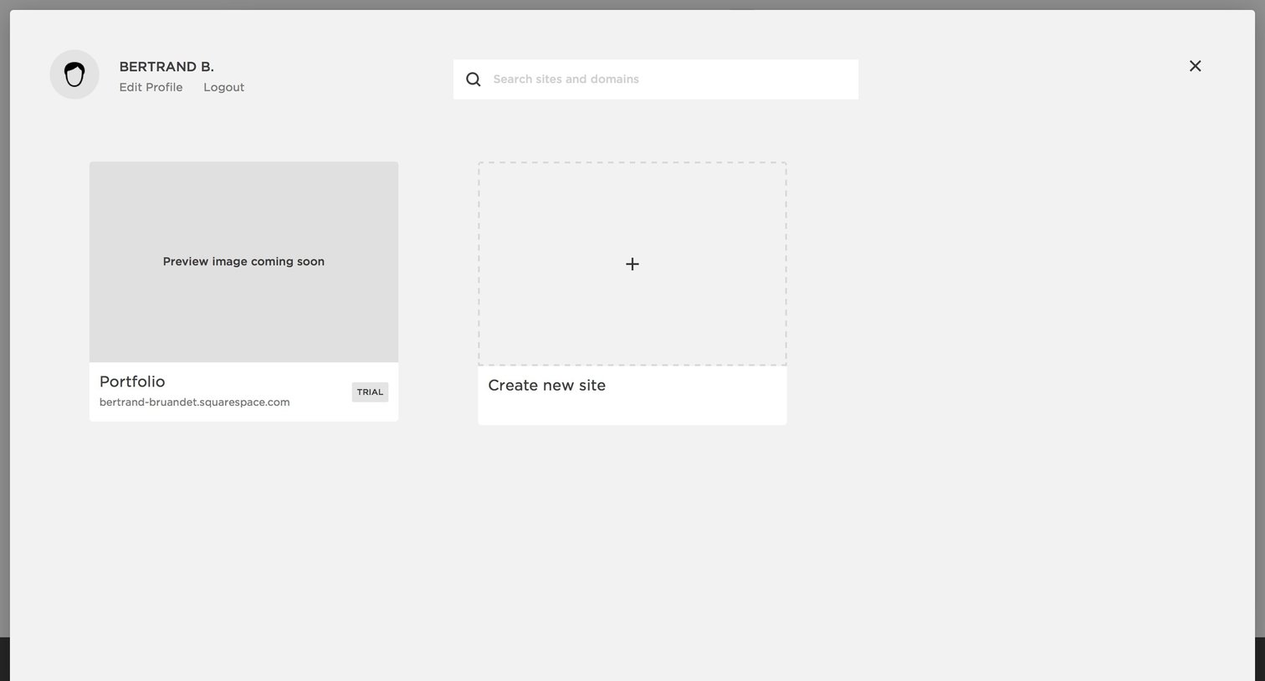Viewport: 1265px width, 681px height.
Task: Open Edit Profile
Action: tap(151, 87)
